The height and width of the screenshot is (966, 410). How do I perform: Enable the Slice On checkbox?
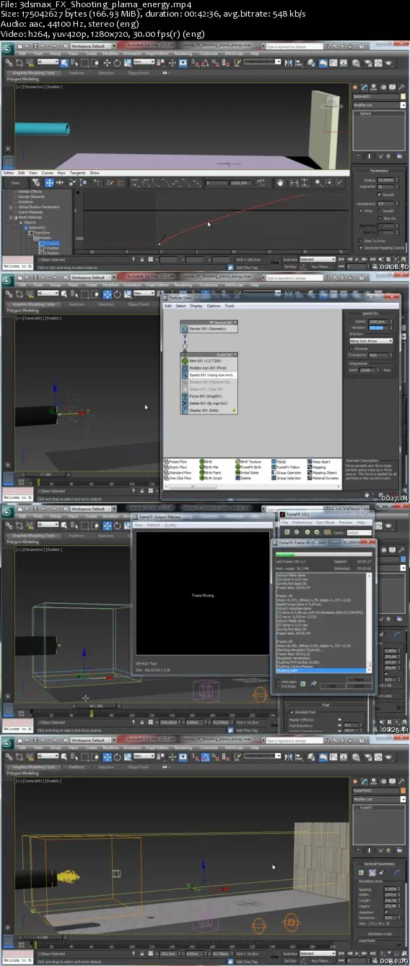coord(380,218)
